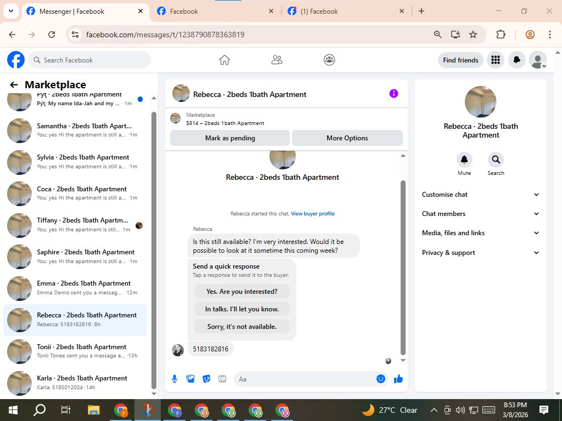Choose a GIF from the composer

point(222,379)
